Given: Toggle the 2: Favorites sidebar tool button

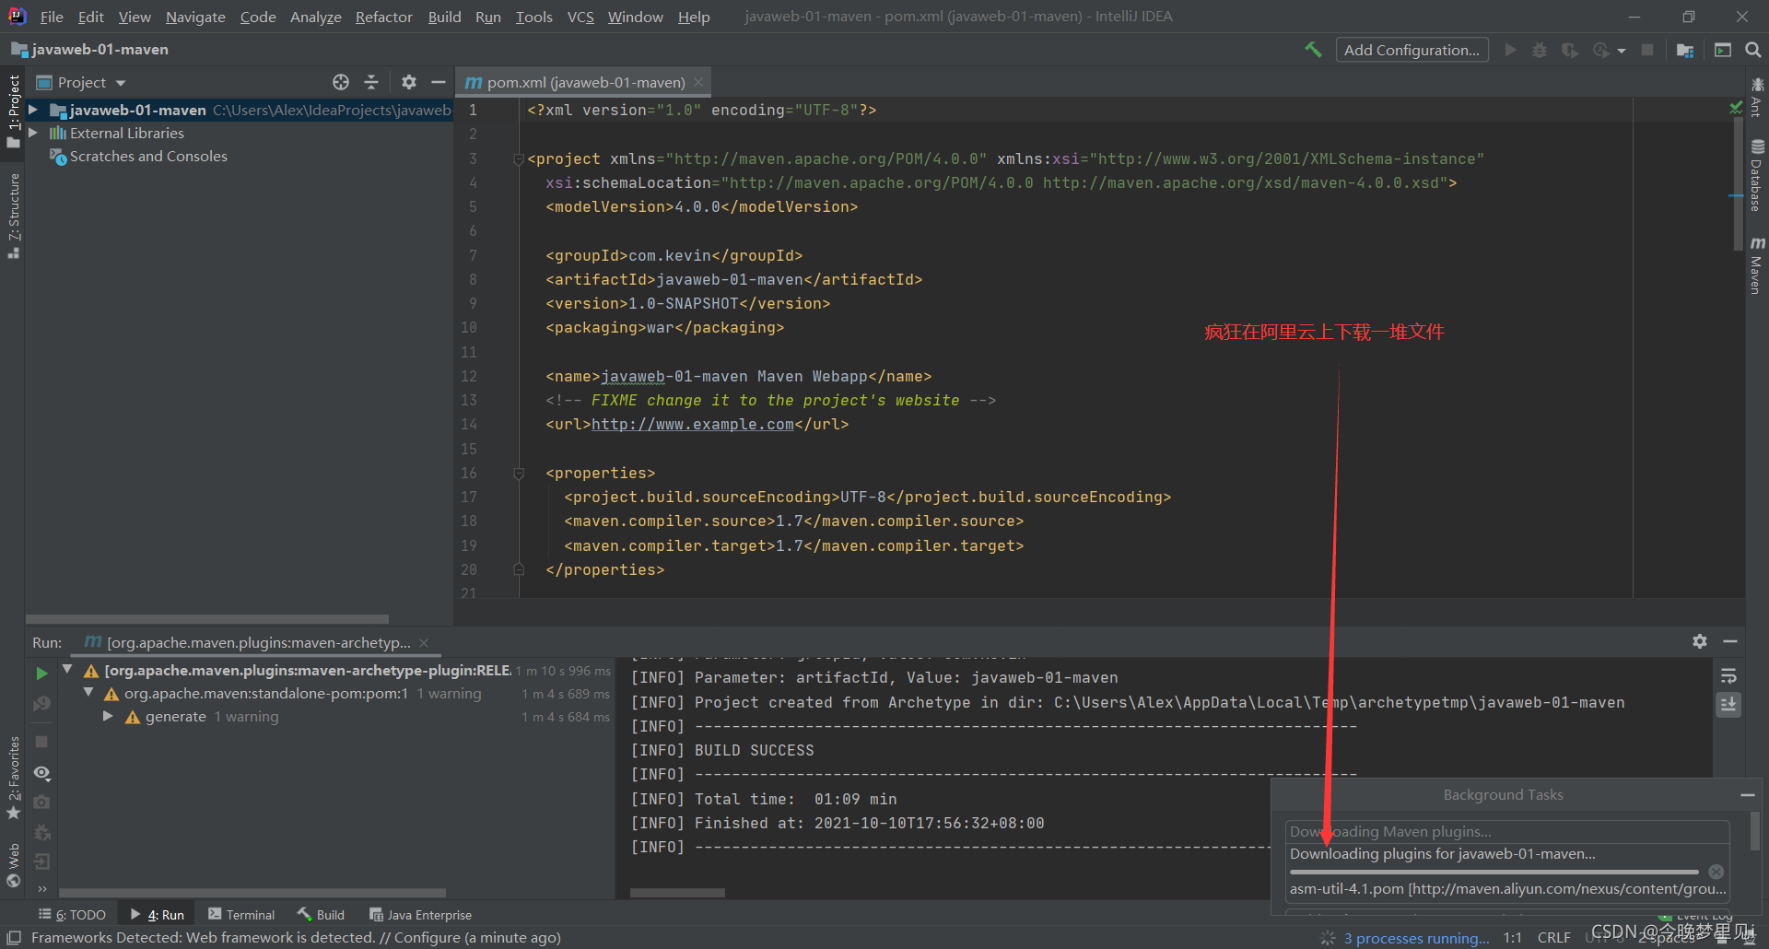Looking at the screenshot, I should pos(13,778).
